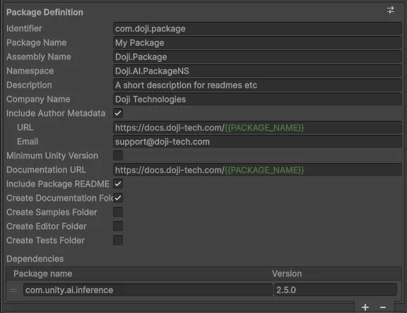Edit dependency version 2.5.0 field
Image resolution: width=407 pixels, height=313 pixels.
pos(336,290)
